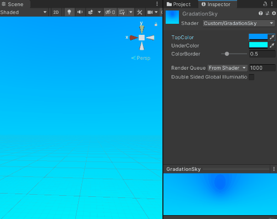Toggle scene audio speaker icon
This screenshot has width=277, height=219.
pyautogui.click(x=80, y=12)
